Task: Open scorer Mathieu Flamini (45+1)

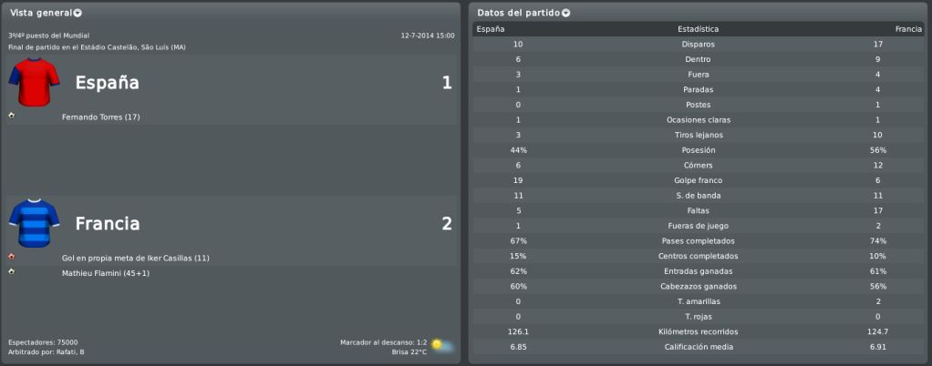Action: [105, 273]
